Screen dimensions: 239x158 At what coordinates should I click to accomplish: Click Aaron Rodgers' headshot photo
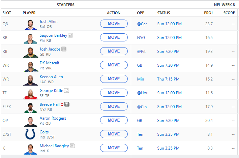point(31,121)
